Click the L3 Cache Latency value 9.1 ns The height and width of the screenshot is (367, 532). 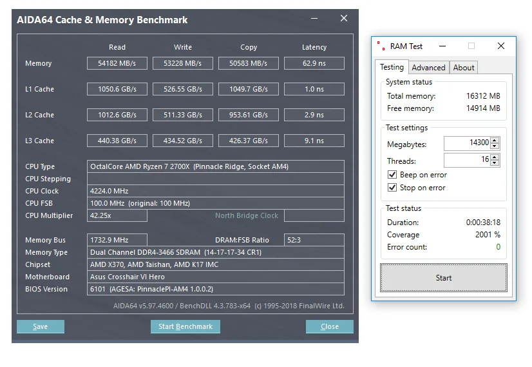(x=314, y=141)
